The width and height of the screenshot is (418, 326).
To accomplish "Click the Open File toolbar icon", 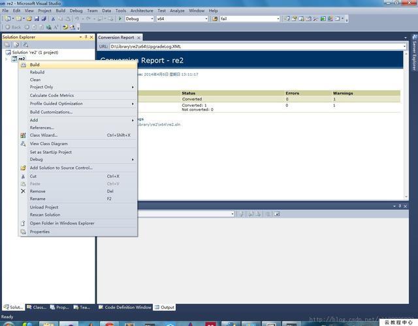I will (x=29, y=19).
